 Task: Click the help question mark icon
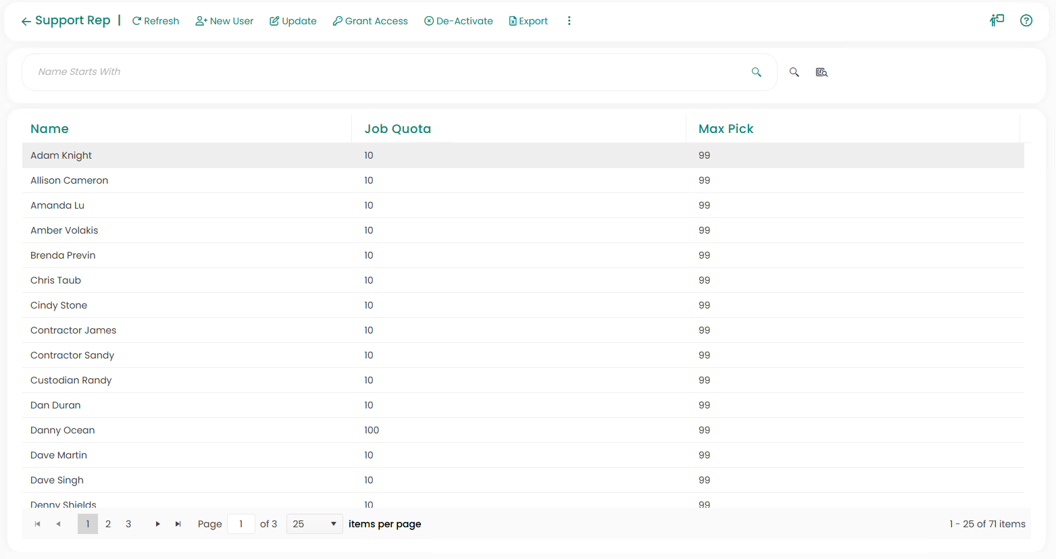1026,20
